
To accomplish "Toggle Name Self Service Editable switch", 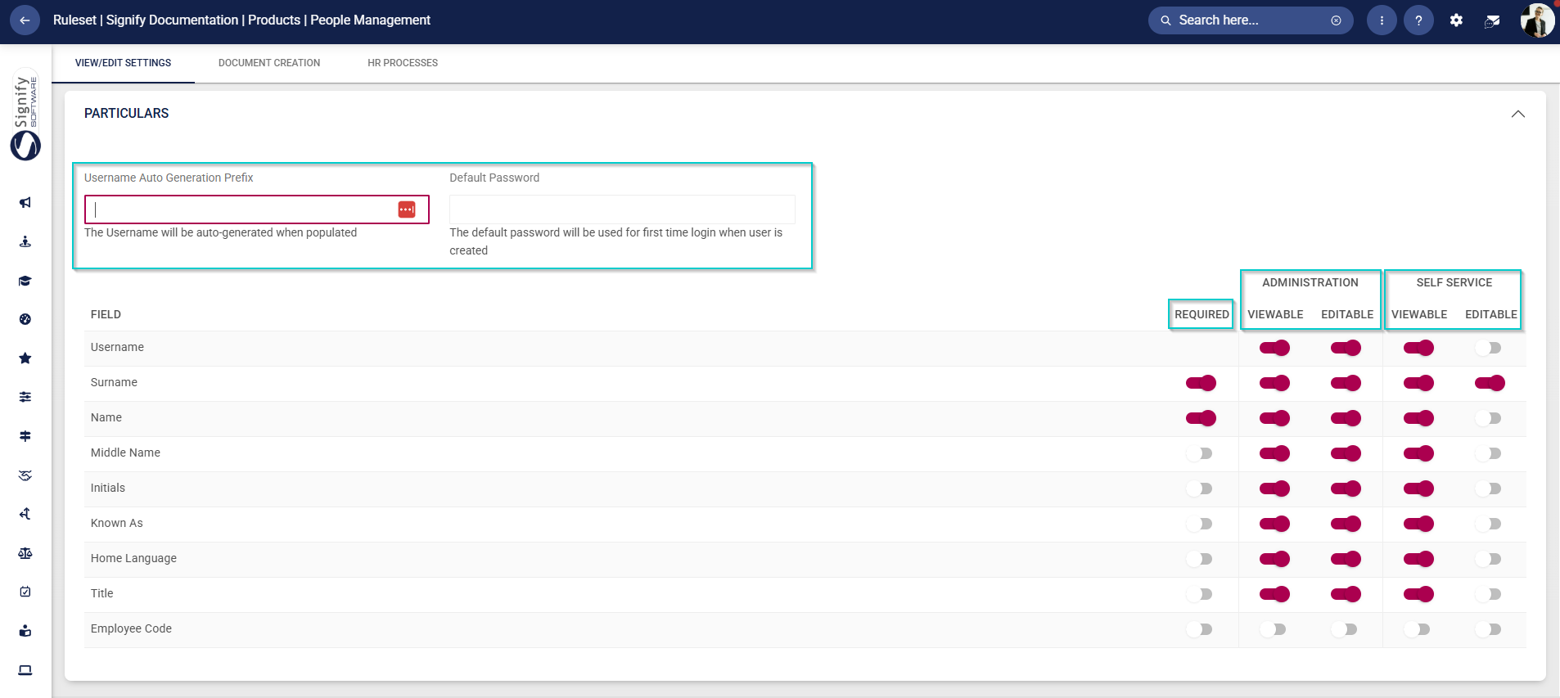I will point(1489,418).
